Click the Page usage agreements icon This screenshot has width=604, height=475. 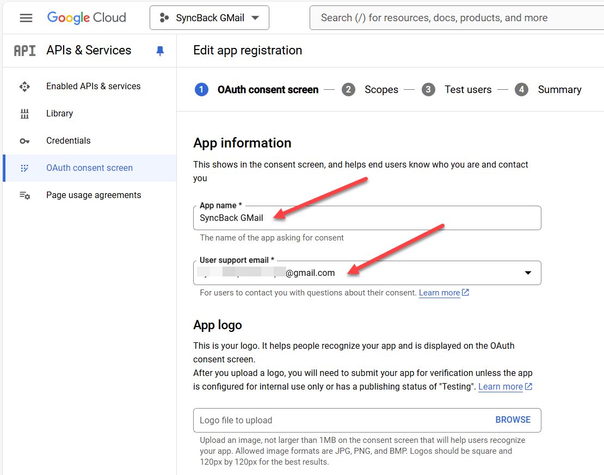coord(24,195)
